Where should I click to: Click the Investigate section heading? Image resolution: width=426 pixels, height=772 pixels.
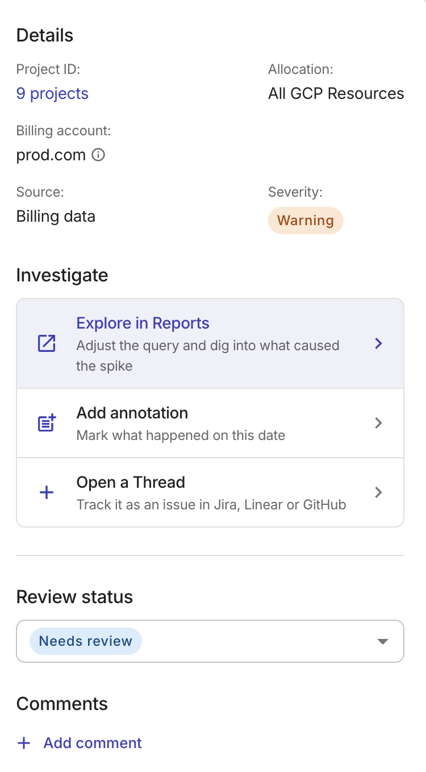click(x=62, y=275)
